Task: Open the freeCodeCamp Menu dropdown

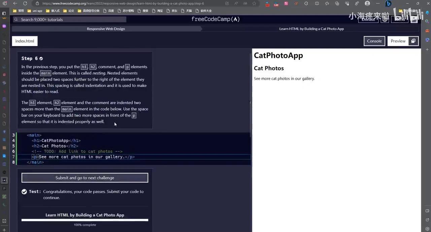Action: (x=400, y=19)
